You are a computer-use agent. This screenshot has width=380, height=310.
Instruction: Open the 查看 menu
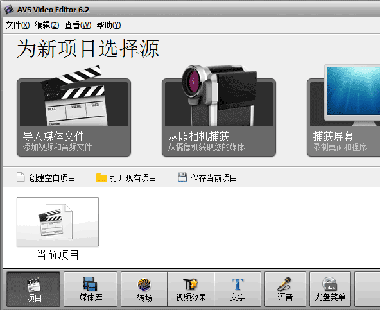[78, 25]
